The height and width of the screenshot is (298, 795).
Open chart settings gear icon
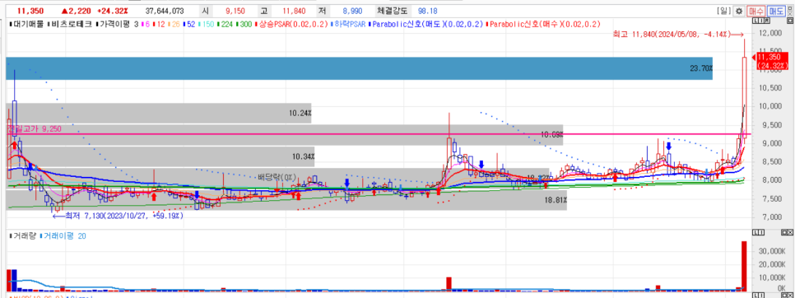pyautogui.click(x=739, y=12)
